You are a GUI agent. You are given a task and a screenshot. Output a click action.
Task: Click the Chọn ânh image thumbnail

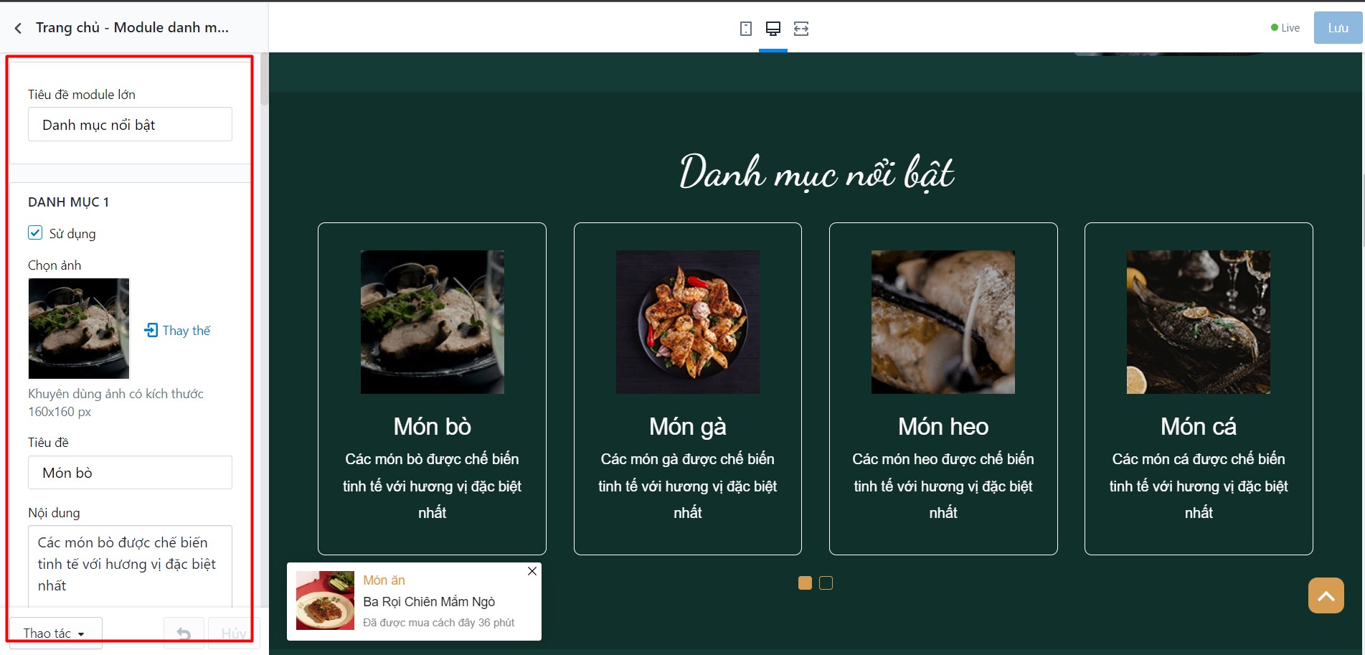[79, 329]
